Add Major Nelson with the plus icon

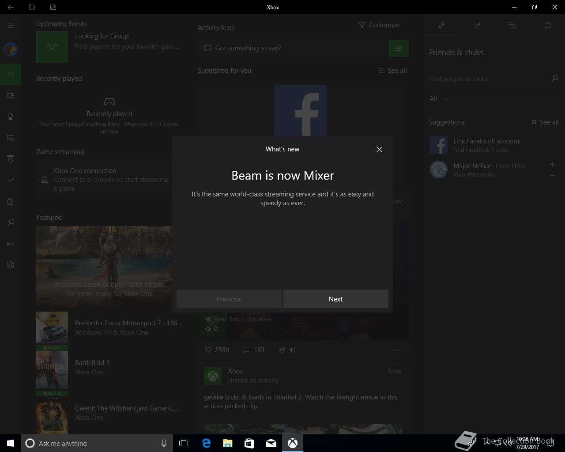[552, 165]
